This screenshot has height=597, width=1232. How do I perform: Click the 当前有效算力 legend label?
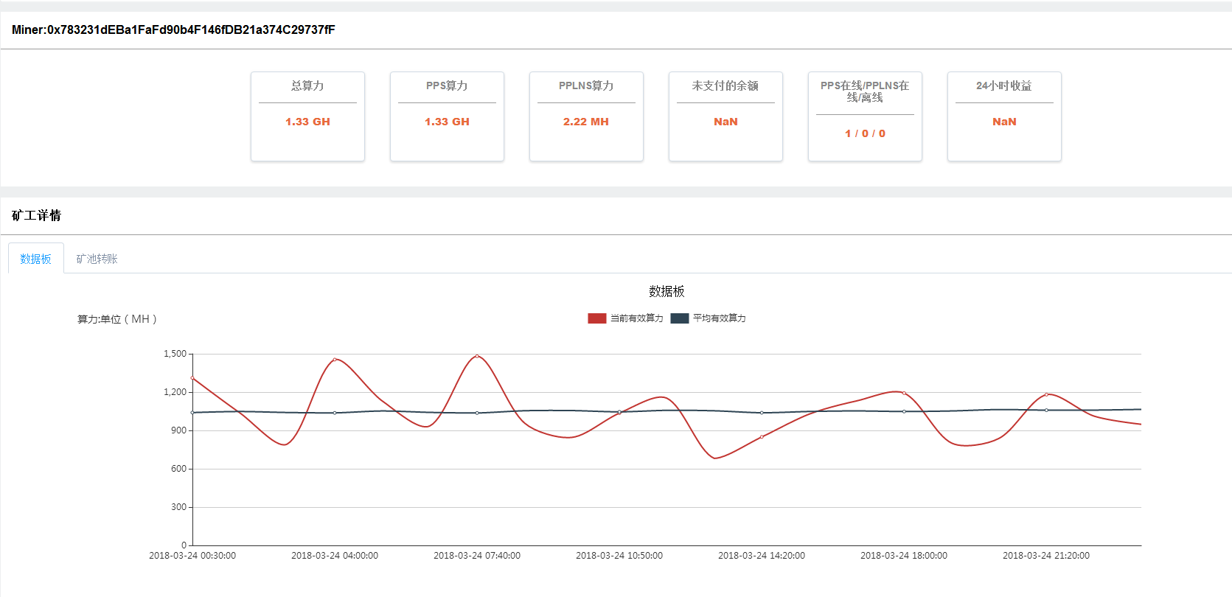637,318
